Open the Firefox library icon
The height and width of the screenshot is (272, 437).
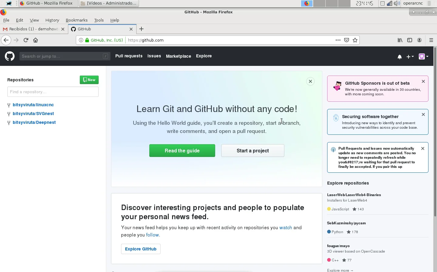[400, 40]
